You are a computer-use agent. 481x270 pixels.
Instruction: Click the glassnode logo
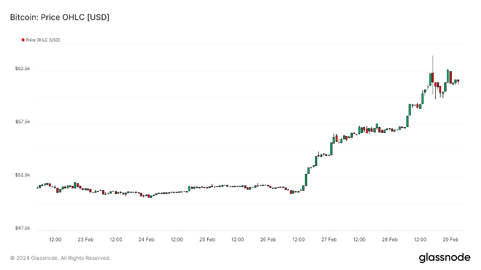click(x=444, y=257)
